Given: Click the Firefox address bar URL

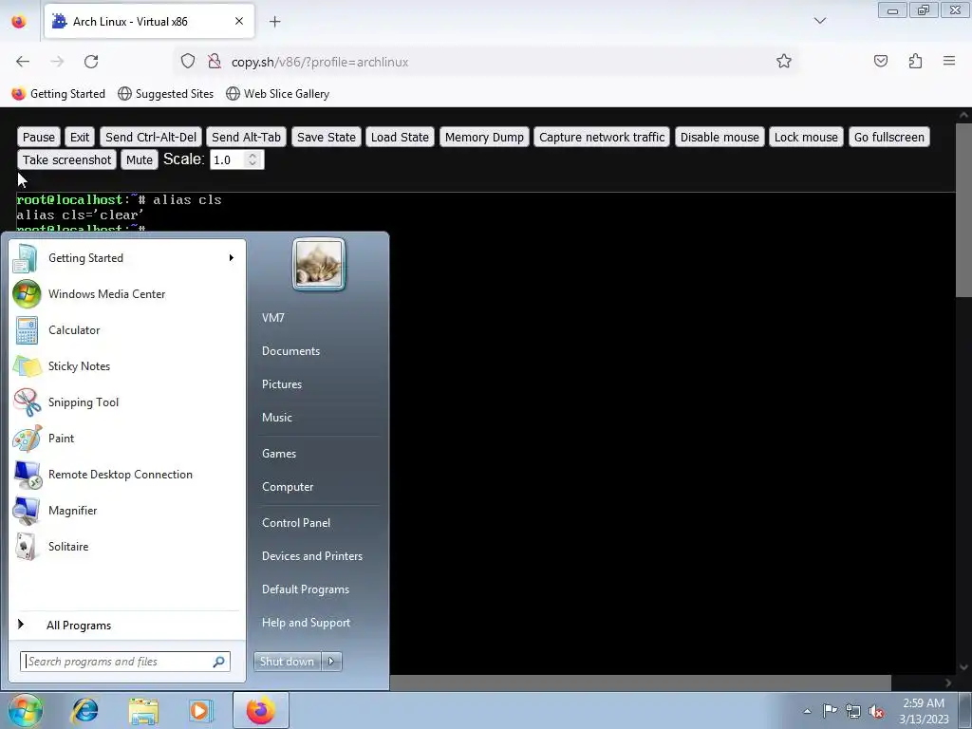Looking at the screenshot, I should coord(320,62).
